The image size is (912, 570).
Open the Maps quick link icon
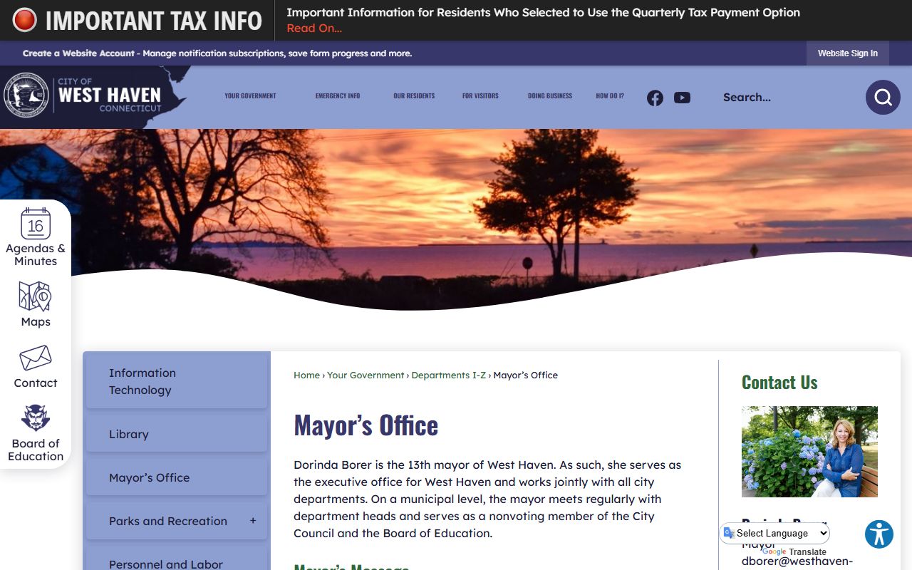click(x=36, y=296)
